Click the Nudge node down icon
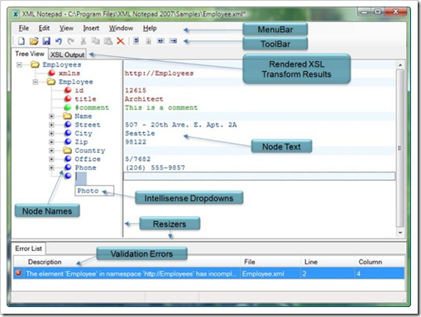421x317 pixels. click(148, 41)
